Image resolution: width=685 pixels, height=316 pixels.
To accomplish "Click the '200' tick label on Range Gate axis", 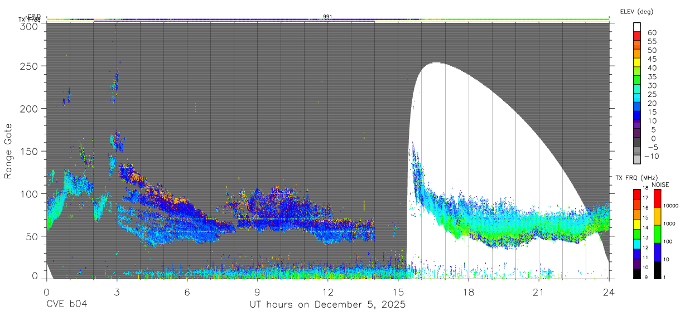I will tap(29, 109).
